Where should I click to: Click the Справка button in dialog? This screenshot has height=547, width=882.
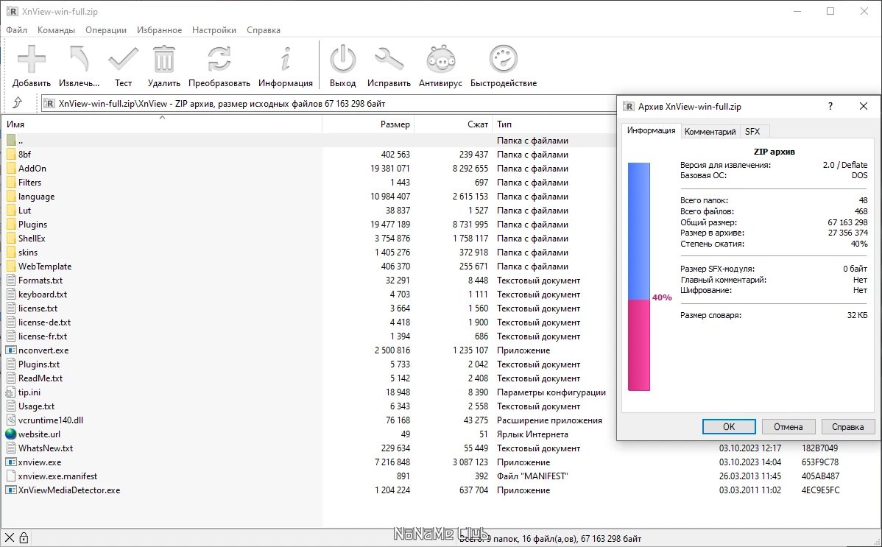(x=847, y=426)
